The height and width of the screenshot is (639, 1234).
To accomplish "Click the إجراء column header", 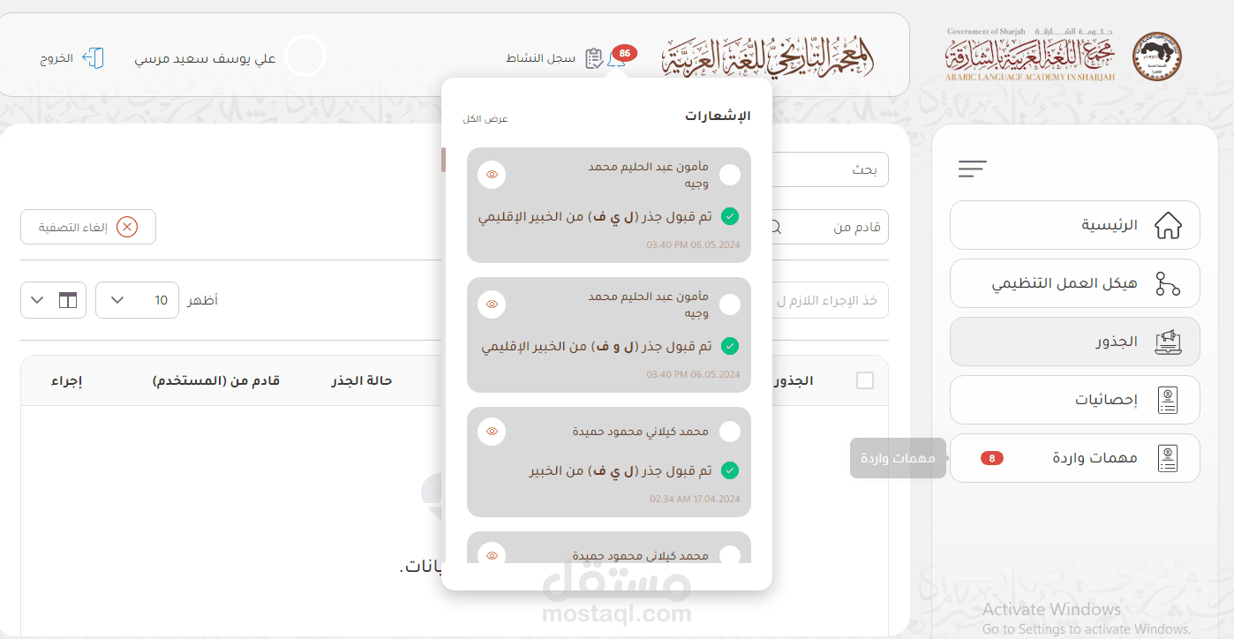I will pyautogui.click(x=67, y=380).
